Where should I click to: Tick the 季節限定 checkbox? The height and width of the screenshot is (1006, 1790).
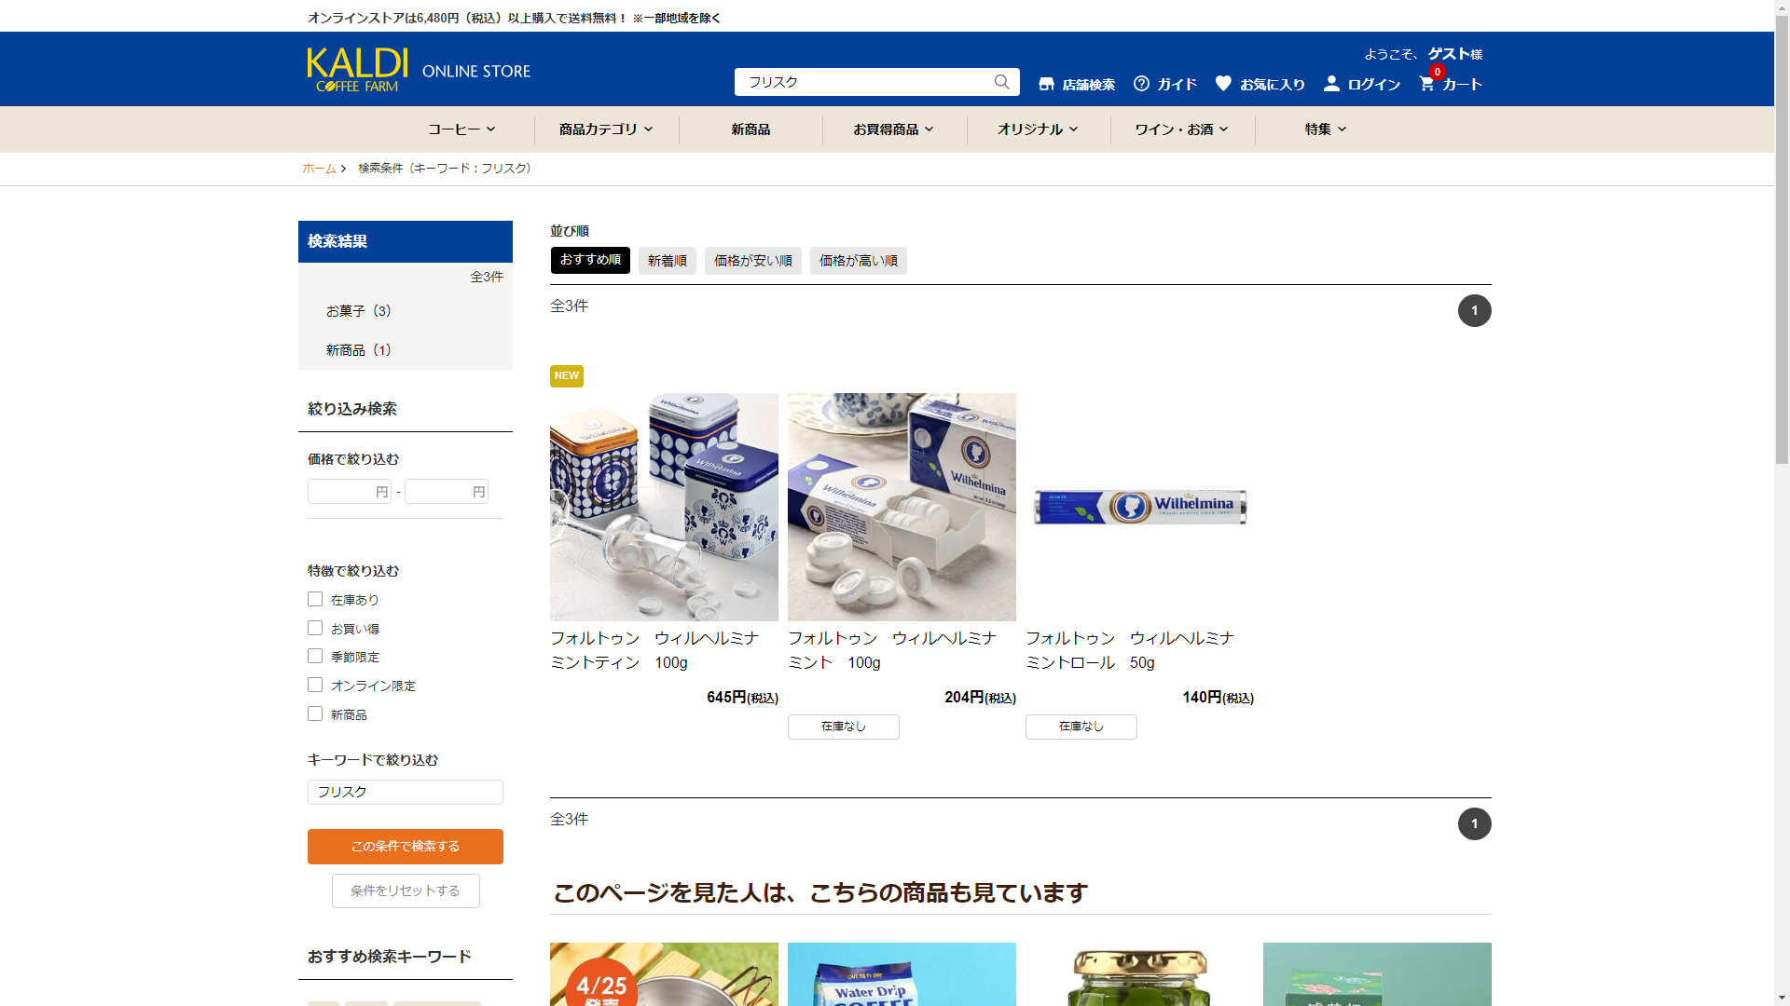tap(315, 657)
